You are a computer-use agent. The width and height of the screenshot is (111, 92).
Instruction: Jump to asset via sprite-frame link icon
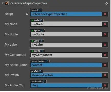pyautogui.click(x=46, y=61)
